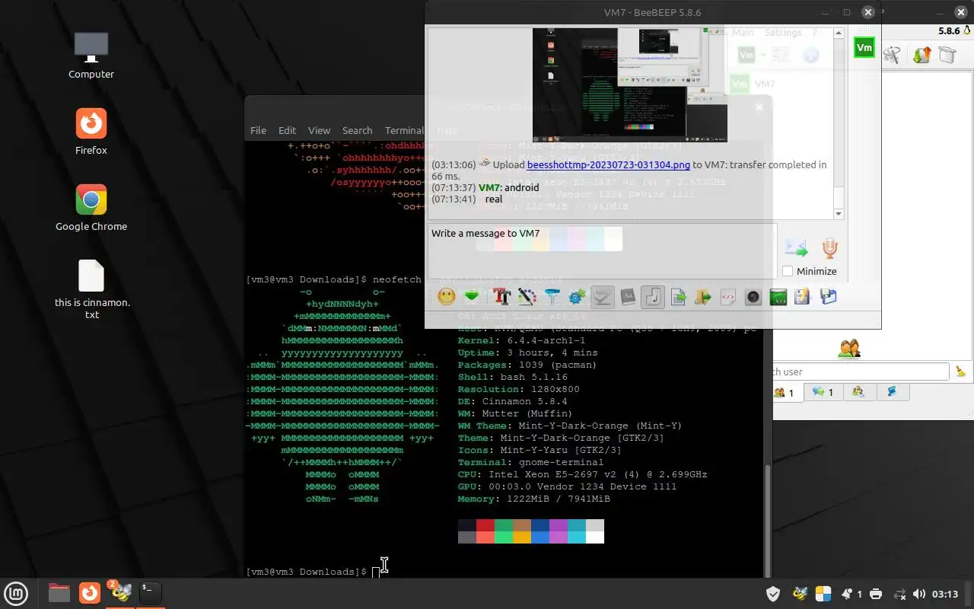Image resolution: width=974 pixels, height=609 pixels.
Task: Open the 03:13 clock calendar
Action: pyautogui.click(x=945, y=594)
